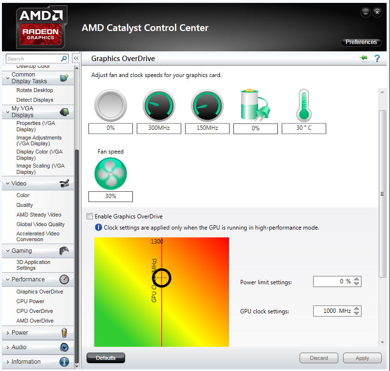Increase GPU clock with up arrow

click(357, 309)
